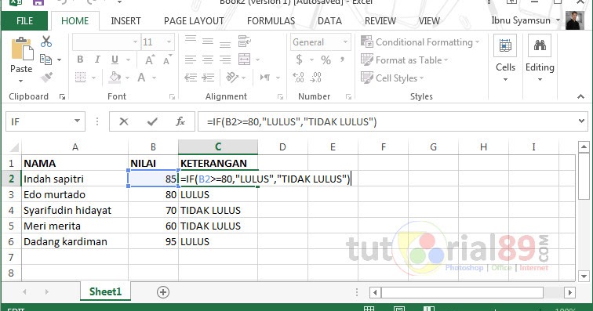
Task: Open the Editing binoculars group
Action: (x=540, y=59)
